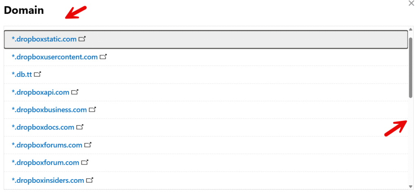Click external link icon beside *.dropboxforum.com
The image size is (417, 193).
pyautogui.click(x=85, y=162)
